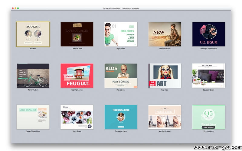The width and height of the screenshot is (242, 151).
Task: Select the Neon Tomorrow template thumbnail
Action: (x=77, y=76)
